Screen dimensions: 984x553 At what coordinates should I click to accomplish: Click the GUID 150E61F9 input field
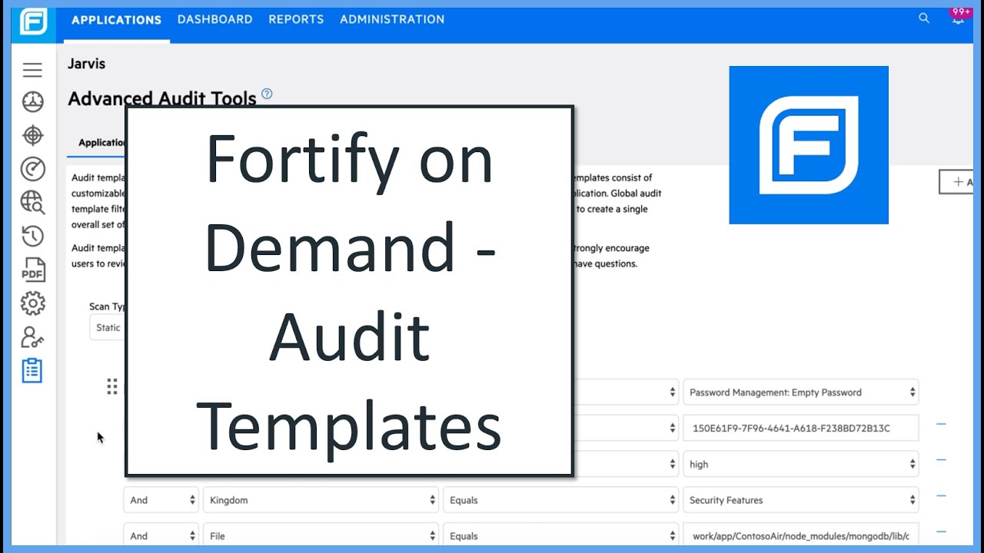point(801,429)
